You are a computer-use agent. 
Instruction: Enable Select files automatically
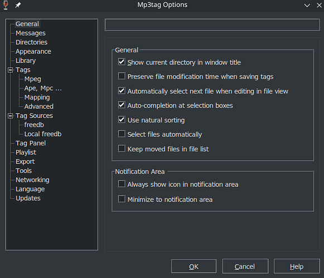pos(122,133)
